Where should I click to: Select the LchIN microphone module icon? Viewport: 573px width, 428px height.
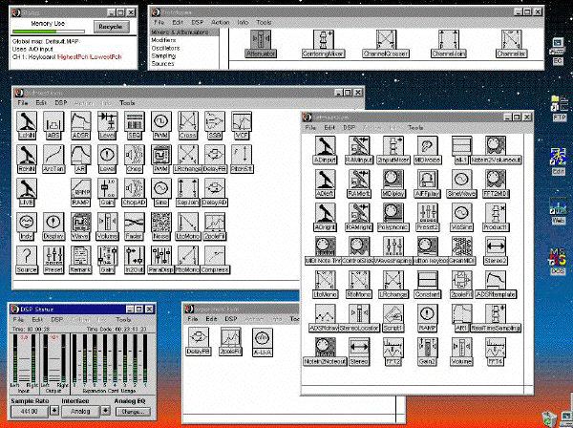(x=27, y=125)
